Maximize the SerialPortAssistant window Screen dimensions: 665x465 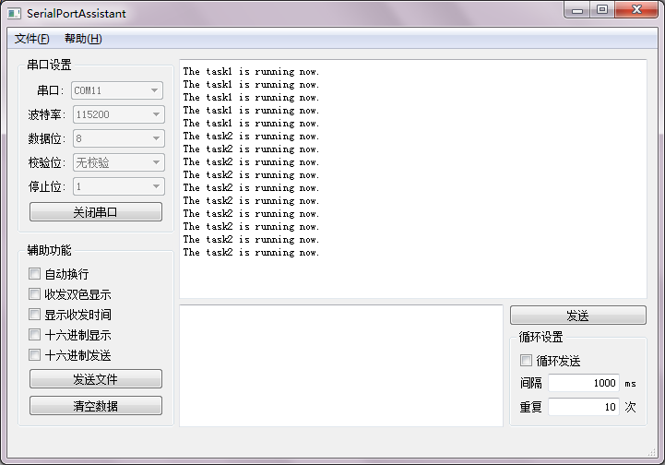pos(602,10)
